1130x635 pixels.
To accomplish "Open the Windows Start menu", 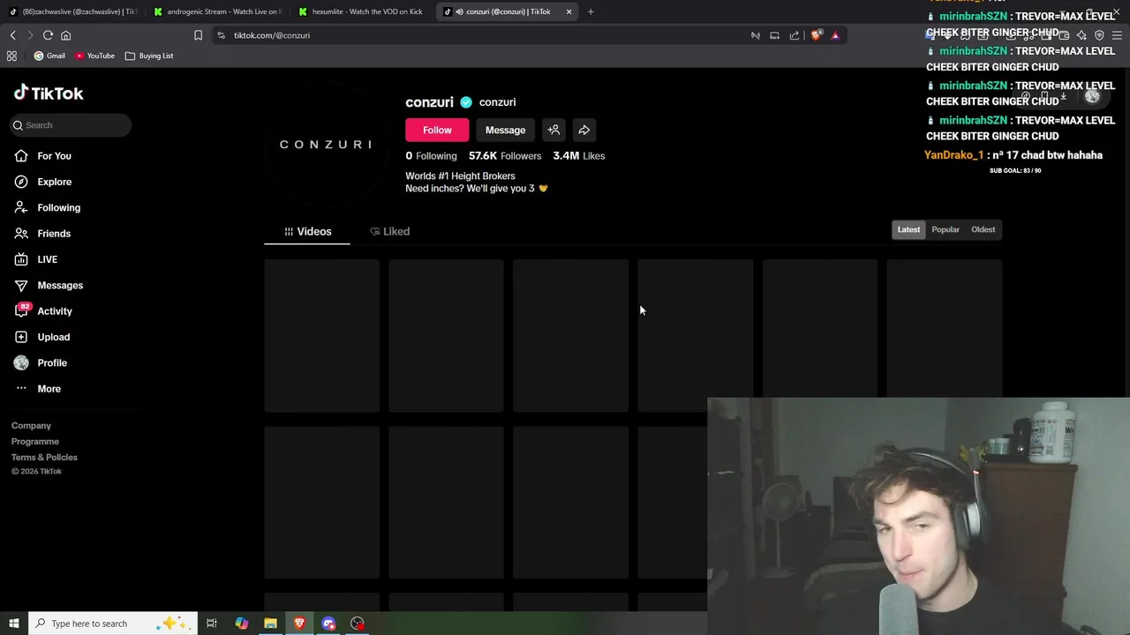I will click(x=13, y=624).
